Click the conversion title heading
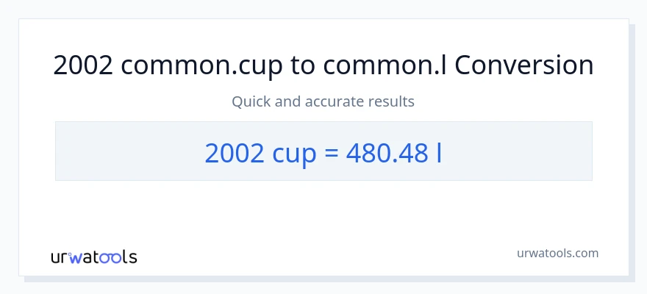 [x=323, y=65]
